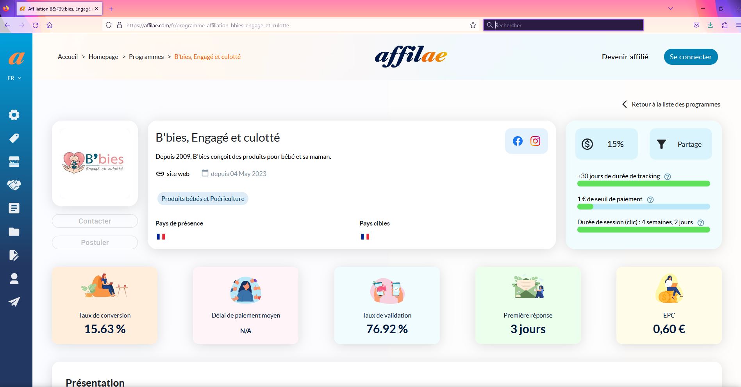The image size is (741, 387).
Task: Click the seuil de paiement progress bar
Action: [x=643, y=207]
